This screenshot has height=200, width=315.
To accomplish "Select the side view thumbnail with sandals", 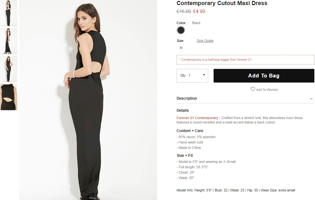I will tap(9, 41).
